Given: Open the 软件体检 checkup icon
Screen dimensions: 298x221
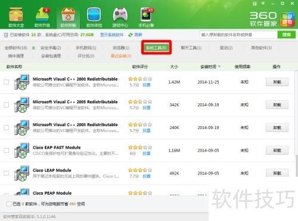Looking at the screenshot, I should (x=94, y=17).
